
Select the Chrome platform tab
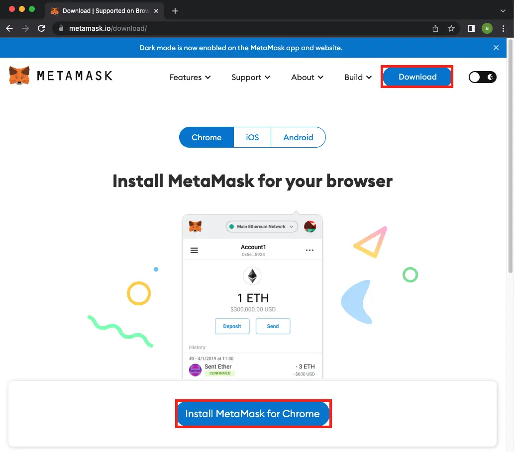click(206, 137)
